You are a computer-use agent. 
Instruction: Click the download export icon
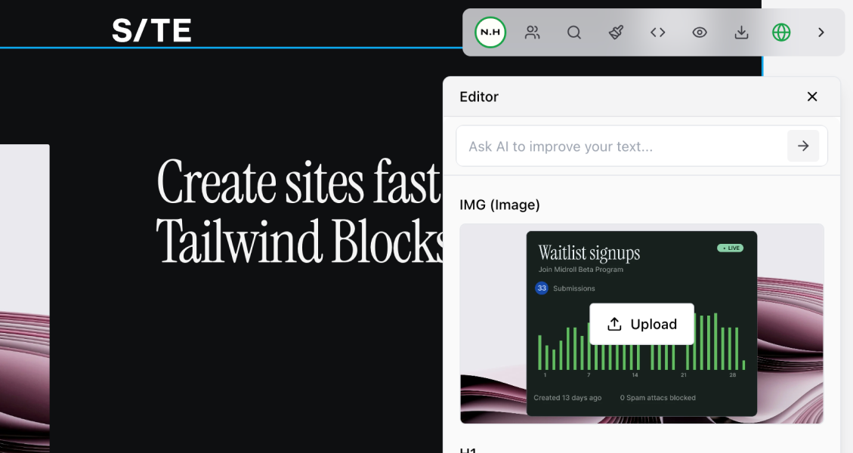pos(741,32)
